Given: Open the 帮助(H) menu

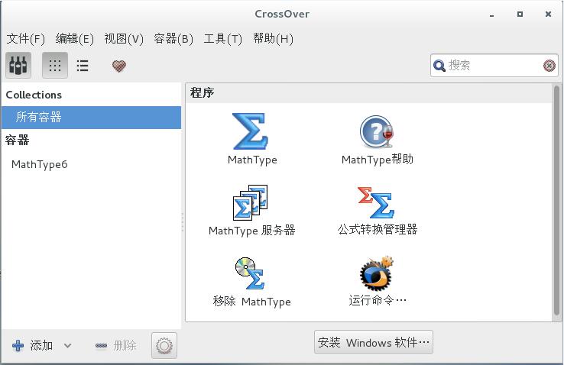Looking at the screenshot, I should pyautogui.click(x=273, y=38).
